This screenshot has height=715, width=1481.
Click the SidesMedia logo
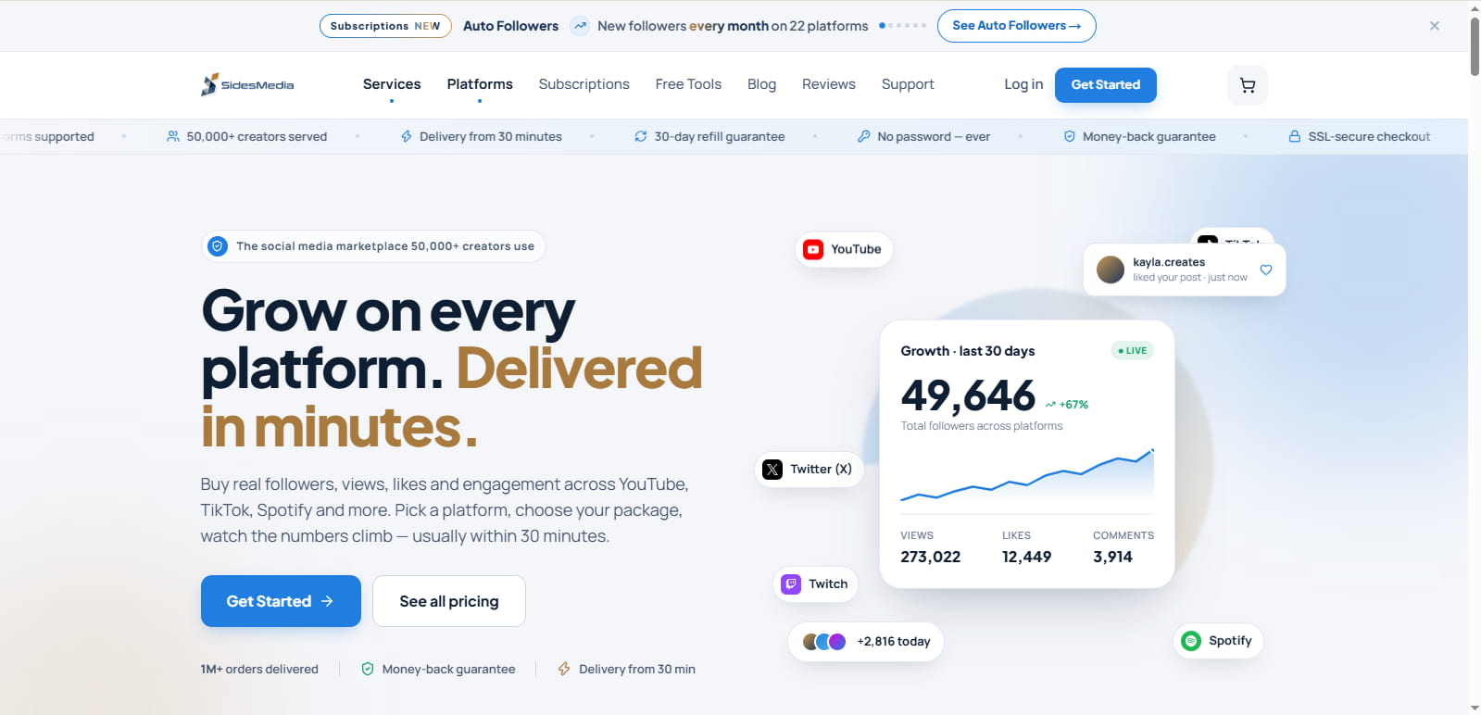(247, 84)
